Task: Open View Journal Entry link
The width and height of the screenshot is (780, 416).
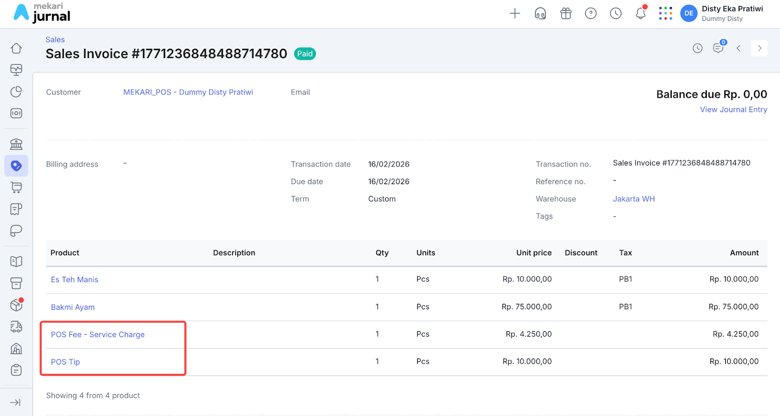Action: click(x=733, y=110)
